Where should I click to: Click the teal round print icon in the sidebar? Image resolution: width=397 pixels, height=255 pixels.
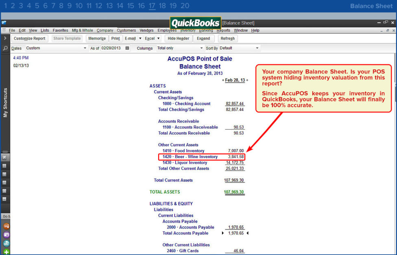coord(7,243)
